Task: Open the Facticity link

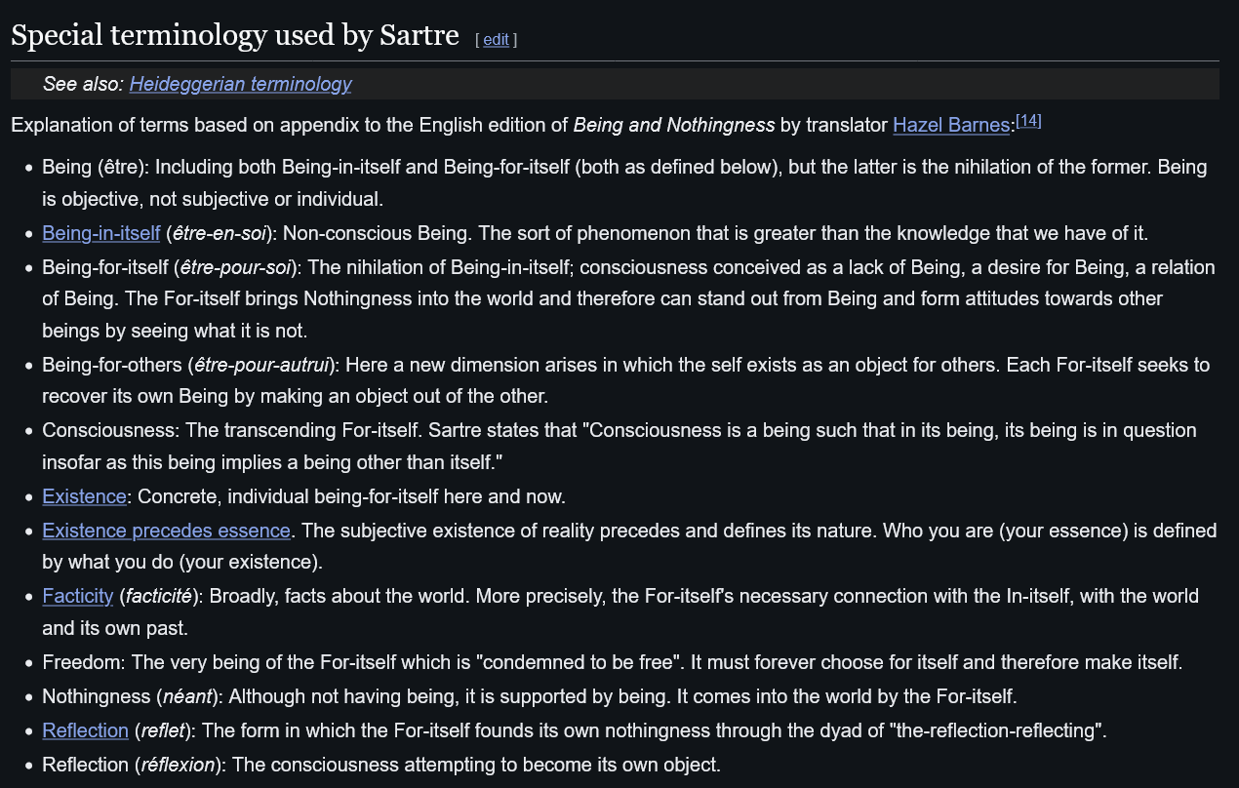Action: (x=78, y=596)
